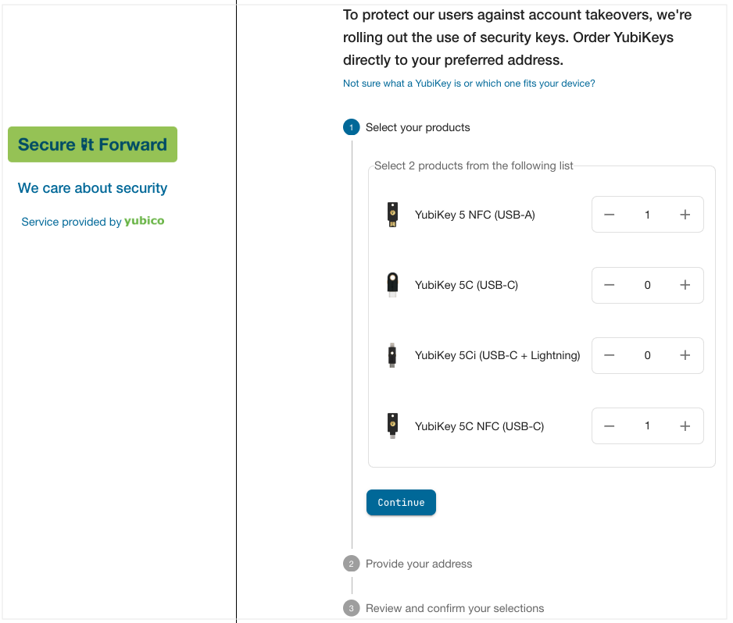The image size is (733, 623).
Task: Select step 1 circle 'Select your products'
Action: (x=351, y=127)
